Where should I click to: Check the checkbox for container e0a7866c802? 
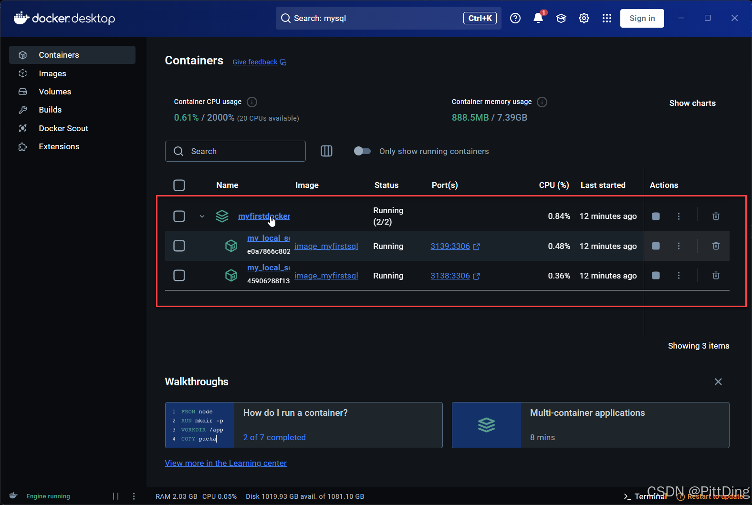(x=179, y=246)
